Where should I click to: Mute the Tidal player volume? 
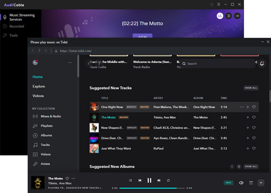pos(241,183)
